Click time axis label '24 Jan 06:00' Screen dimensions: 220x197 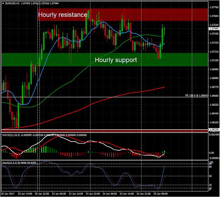point(110,194)
